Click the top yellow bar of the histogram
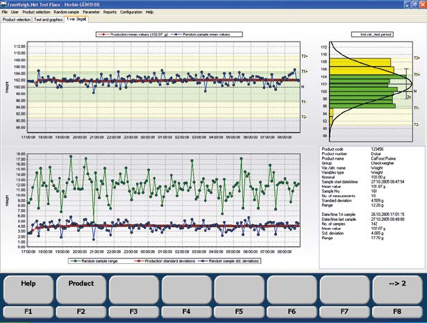This screenshot has height=323, width=427. coord(360,62)
